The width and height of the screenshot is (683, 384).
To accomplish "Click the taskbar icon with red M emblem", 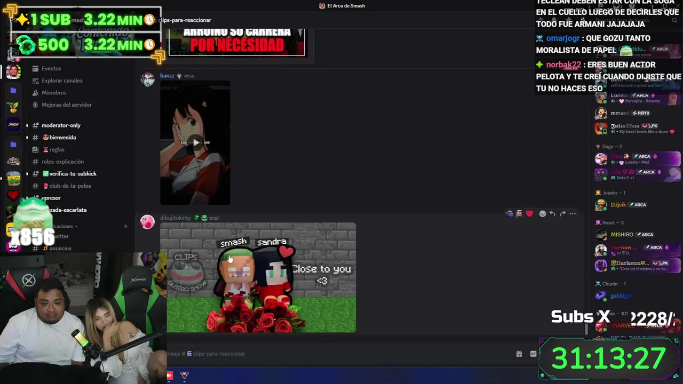I will click(185, 376).
